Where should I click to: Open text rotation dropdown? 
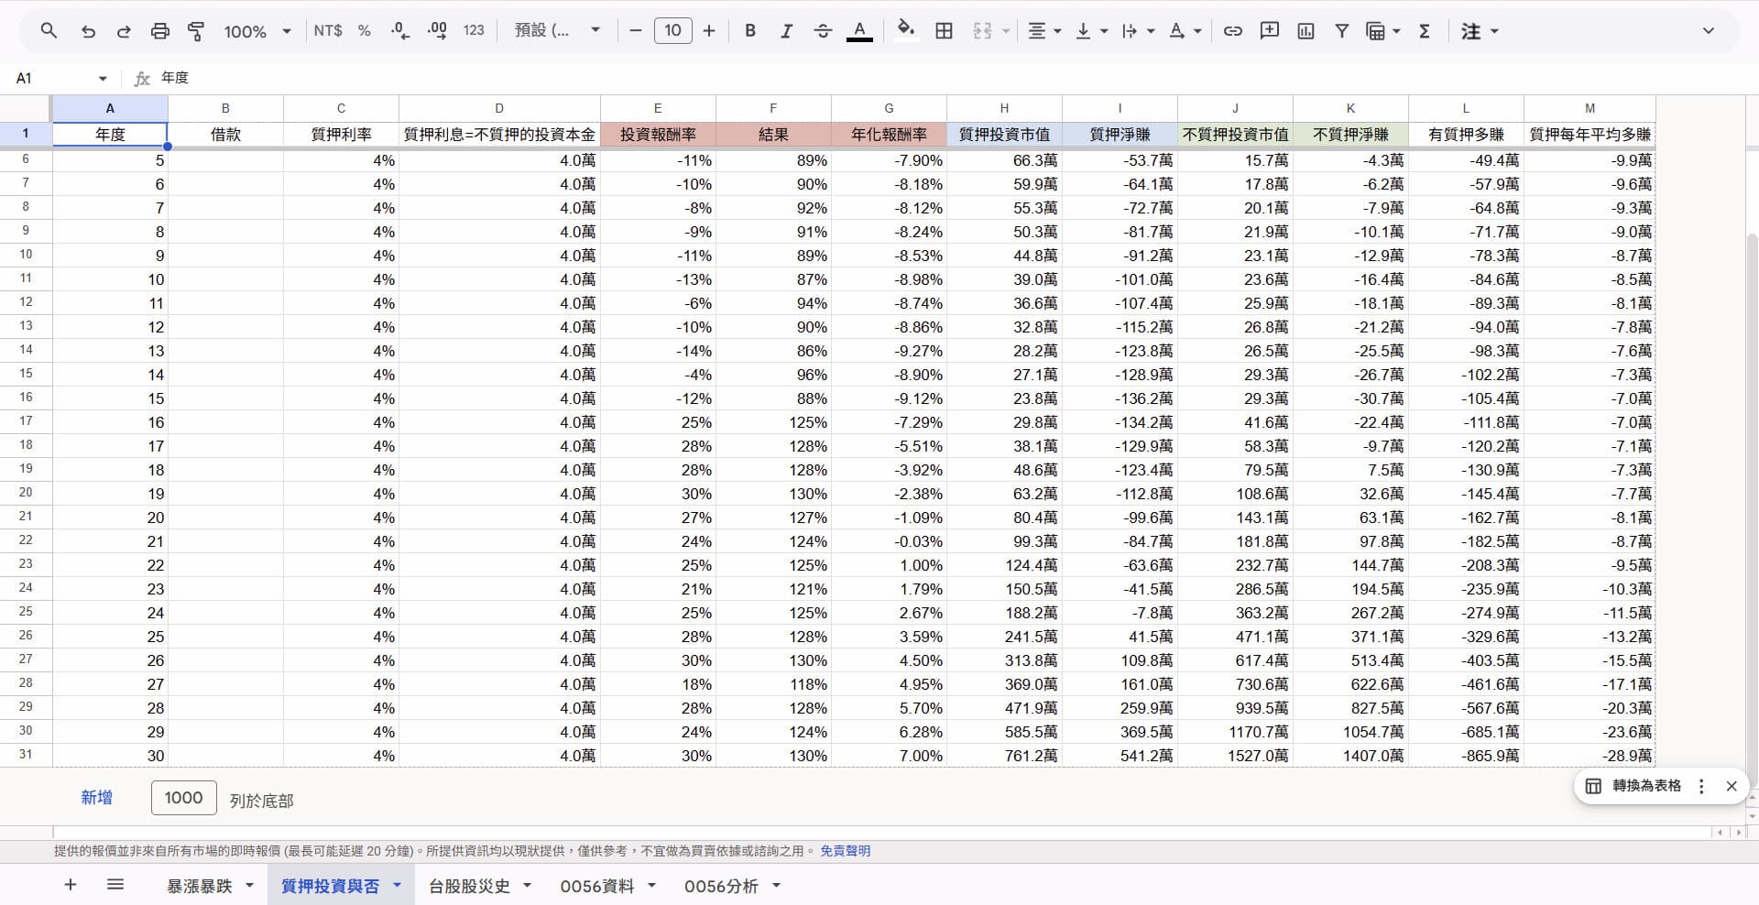1185,31
